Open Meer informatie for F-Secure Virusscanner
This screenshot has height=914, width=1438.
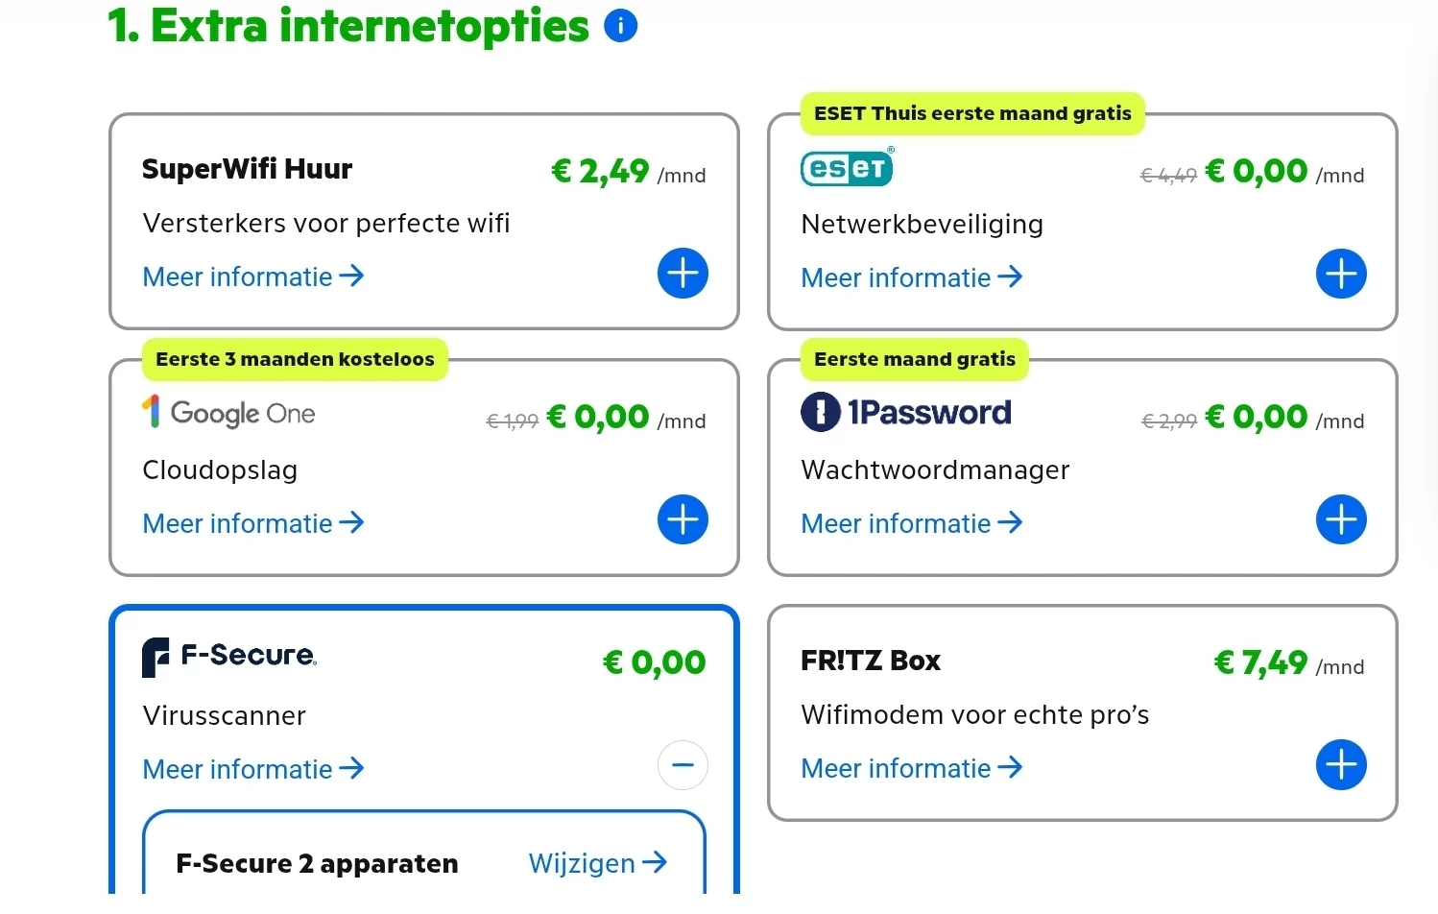point(253,769)
